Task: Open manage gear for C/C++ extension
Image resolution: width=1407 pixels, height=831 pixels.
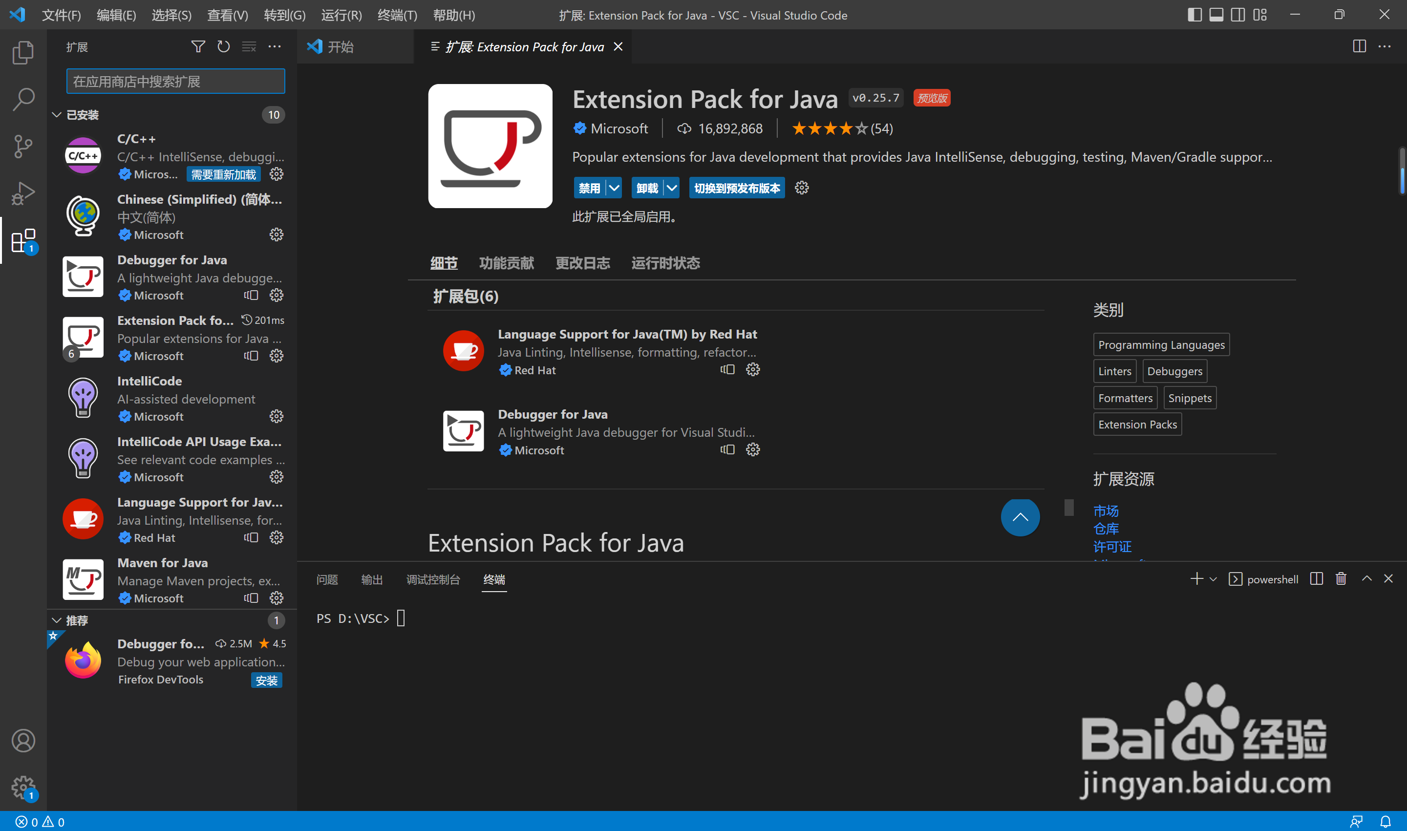Action: (276, 174)
